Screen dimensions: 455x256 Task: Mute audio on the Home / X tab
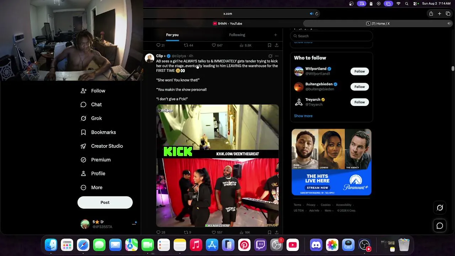[449, 23]
